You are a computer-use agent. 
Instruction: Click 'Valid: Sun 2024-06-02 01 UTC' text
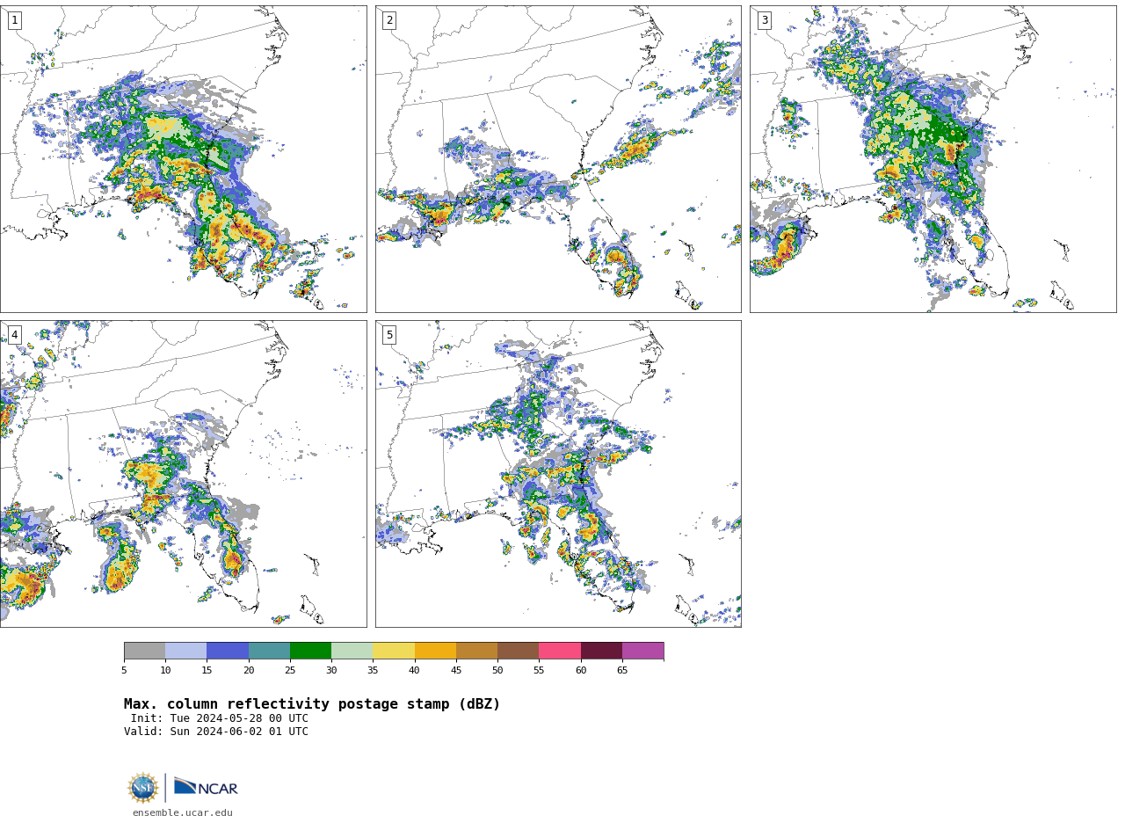pos(216,732)
